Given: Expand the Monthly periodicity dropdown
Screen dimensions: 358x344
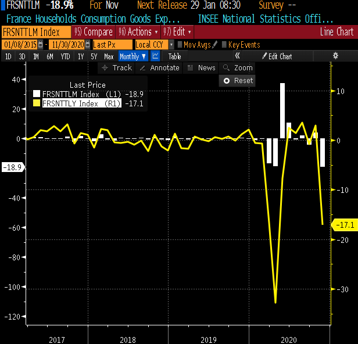Looking at the screenshot, I should (133, 56).
